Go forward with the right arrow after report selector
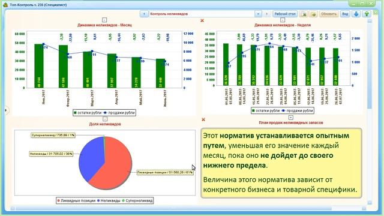384x216 pixels. pyautogui.click(x=266, y=14)
